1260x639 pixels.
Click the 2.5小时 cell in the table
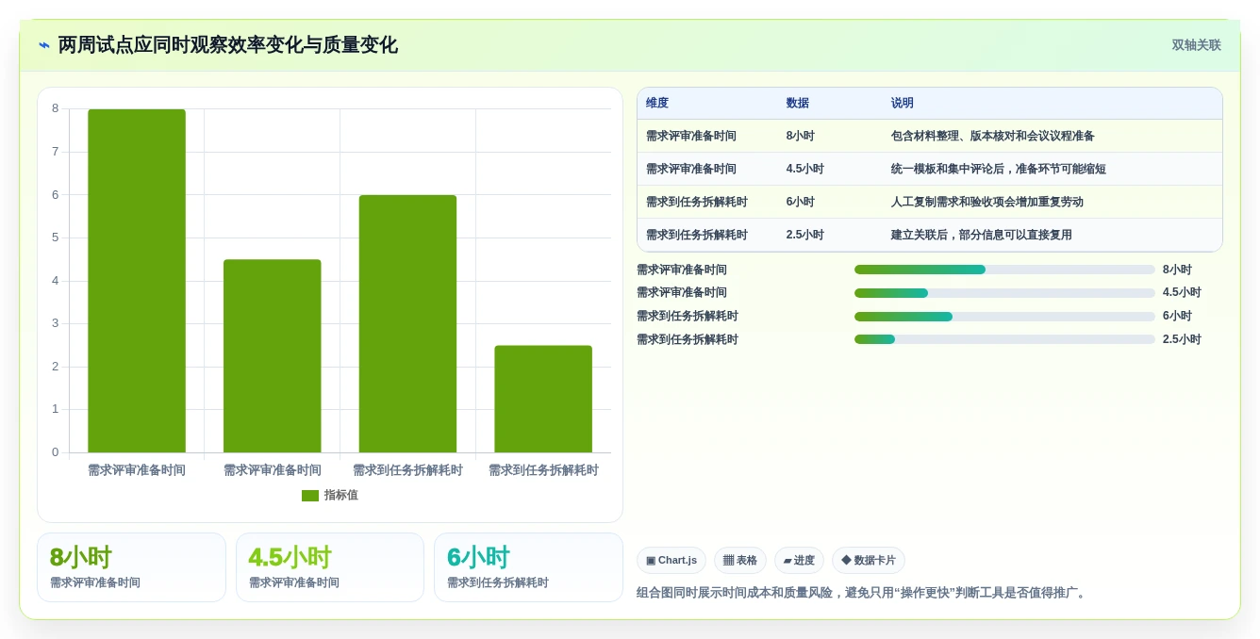tap(805, 235)
